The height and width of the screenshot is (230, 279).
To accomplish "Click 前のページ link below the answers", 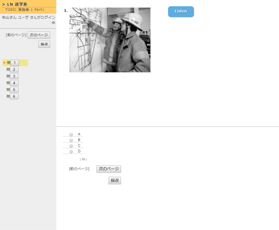I will (79, 169).
